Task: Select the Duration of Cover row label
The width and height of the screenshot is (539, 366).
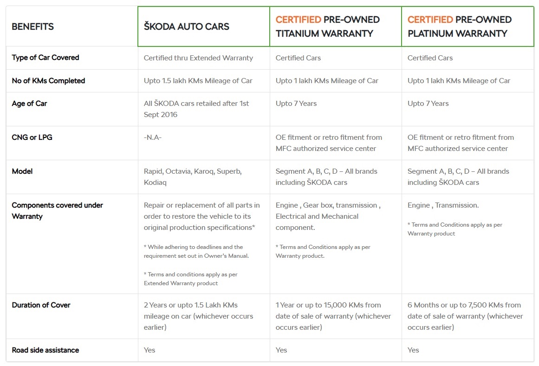Action: pyautogui.click(x=41, y=305)
